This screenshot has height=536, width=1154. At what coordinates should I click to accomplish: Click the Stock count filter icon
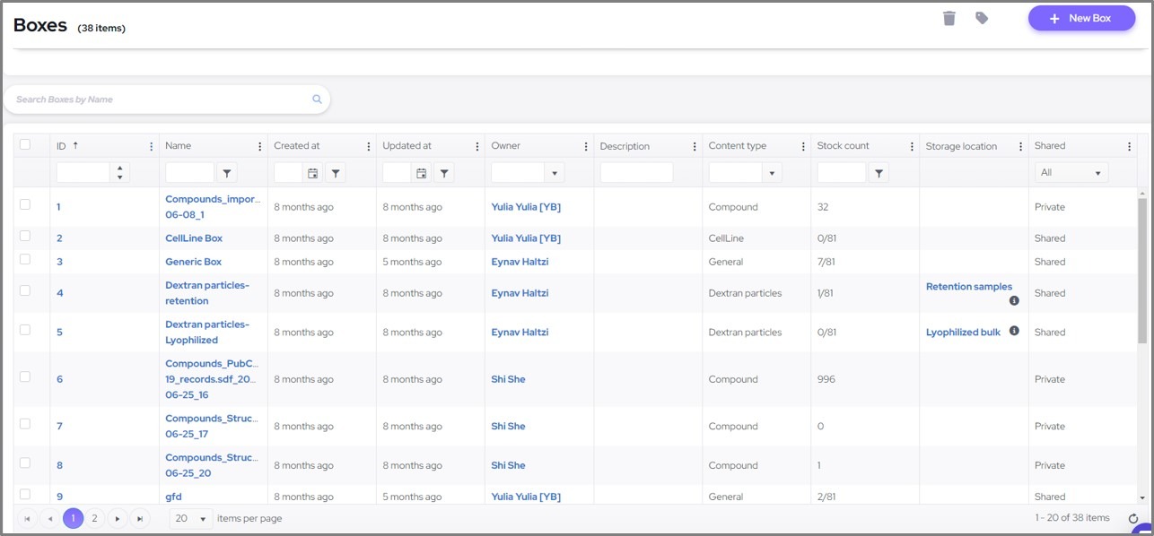click(x=879, y=173)
